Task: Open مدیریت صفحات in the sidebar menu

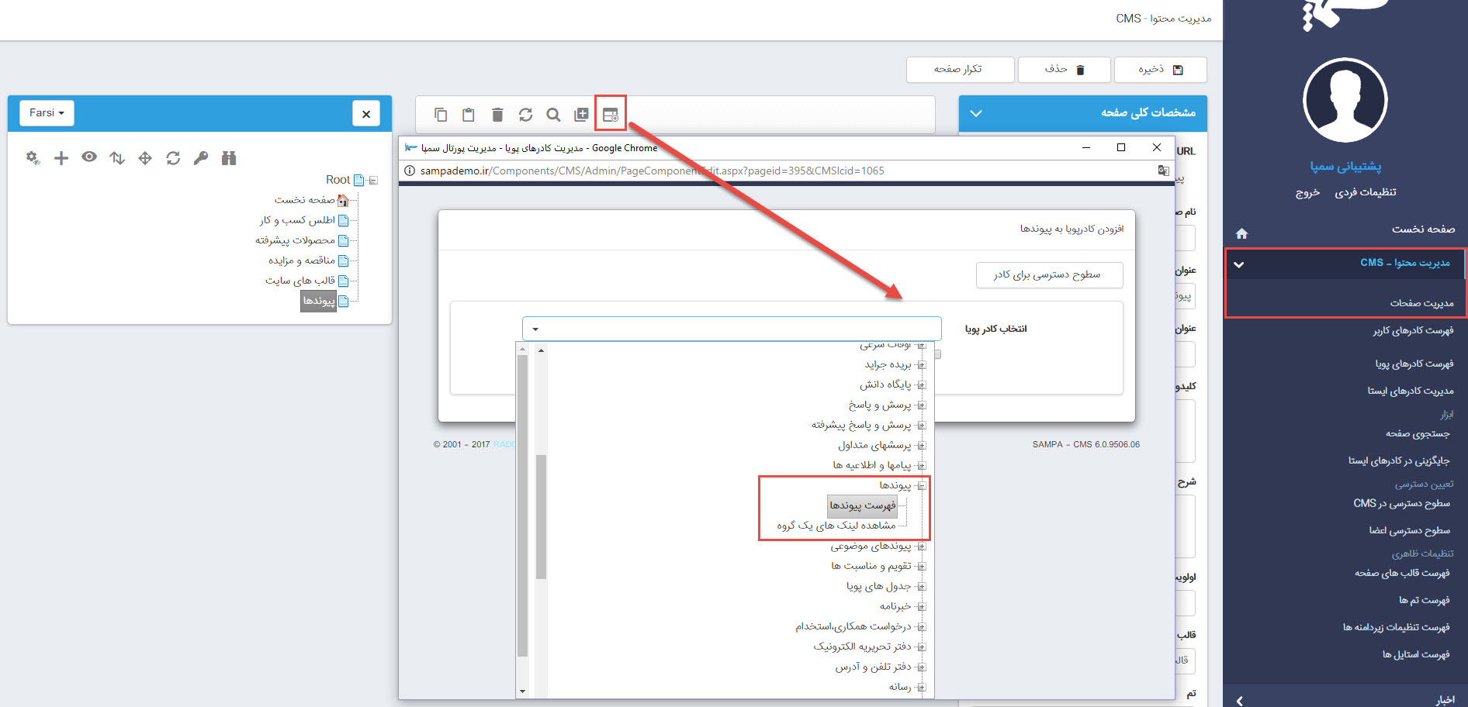Action: (1421, 303)
